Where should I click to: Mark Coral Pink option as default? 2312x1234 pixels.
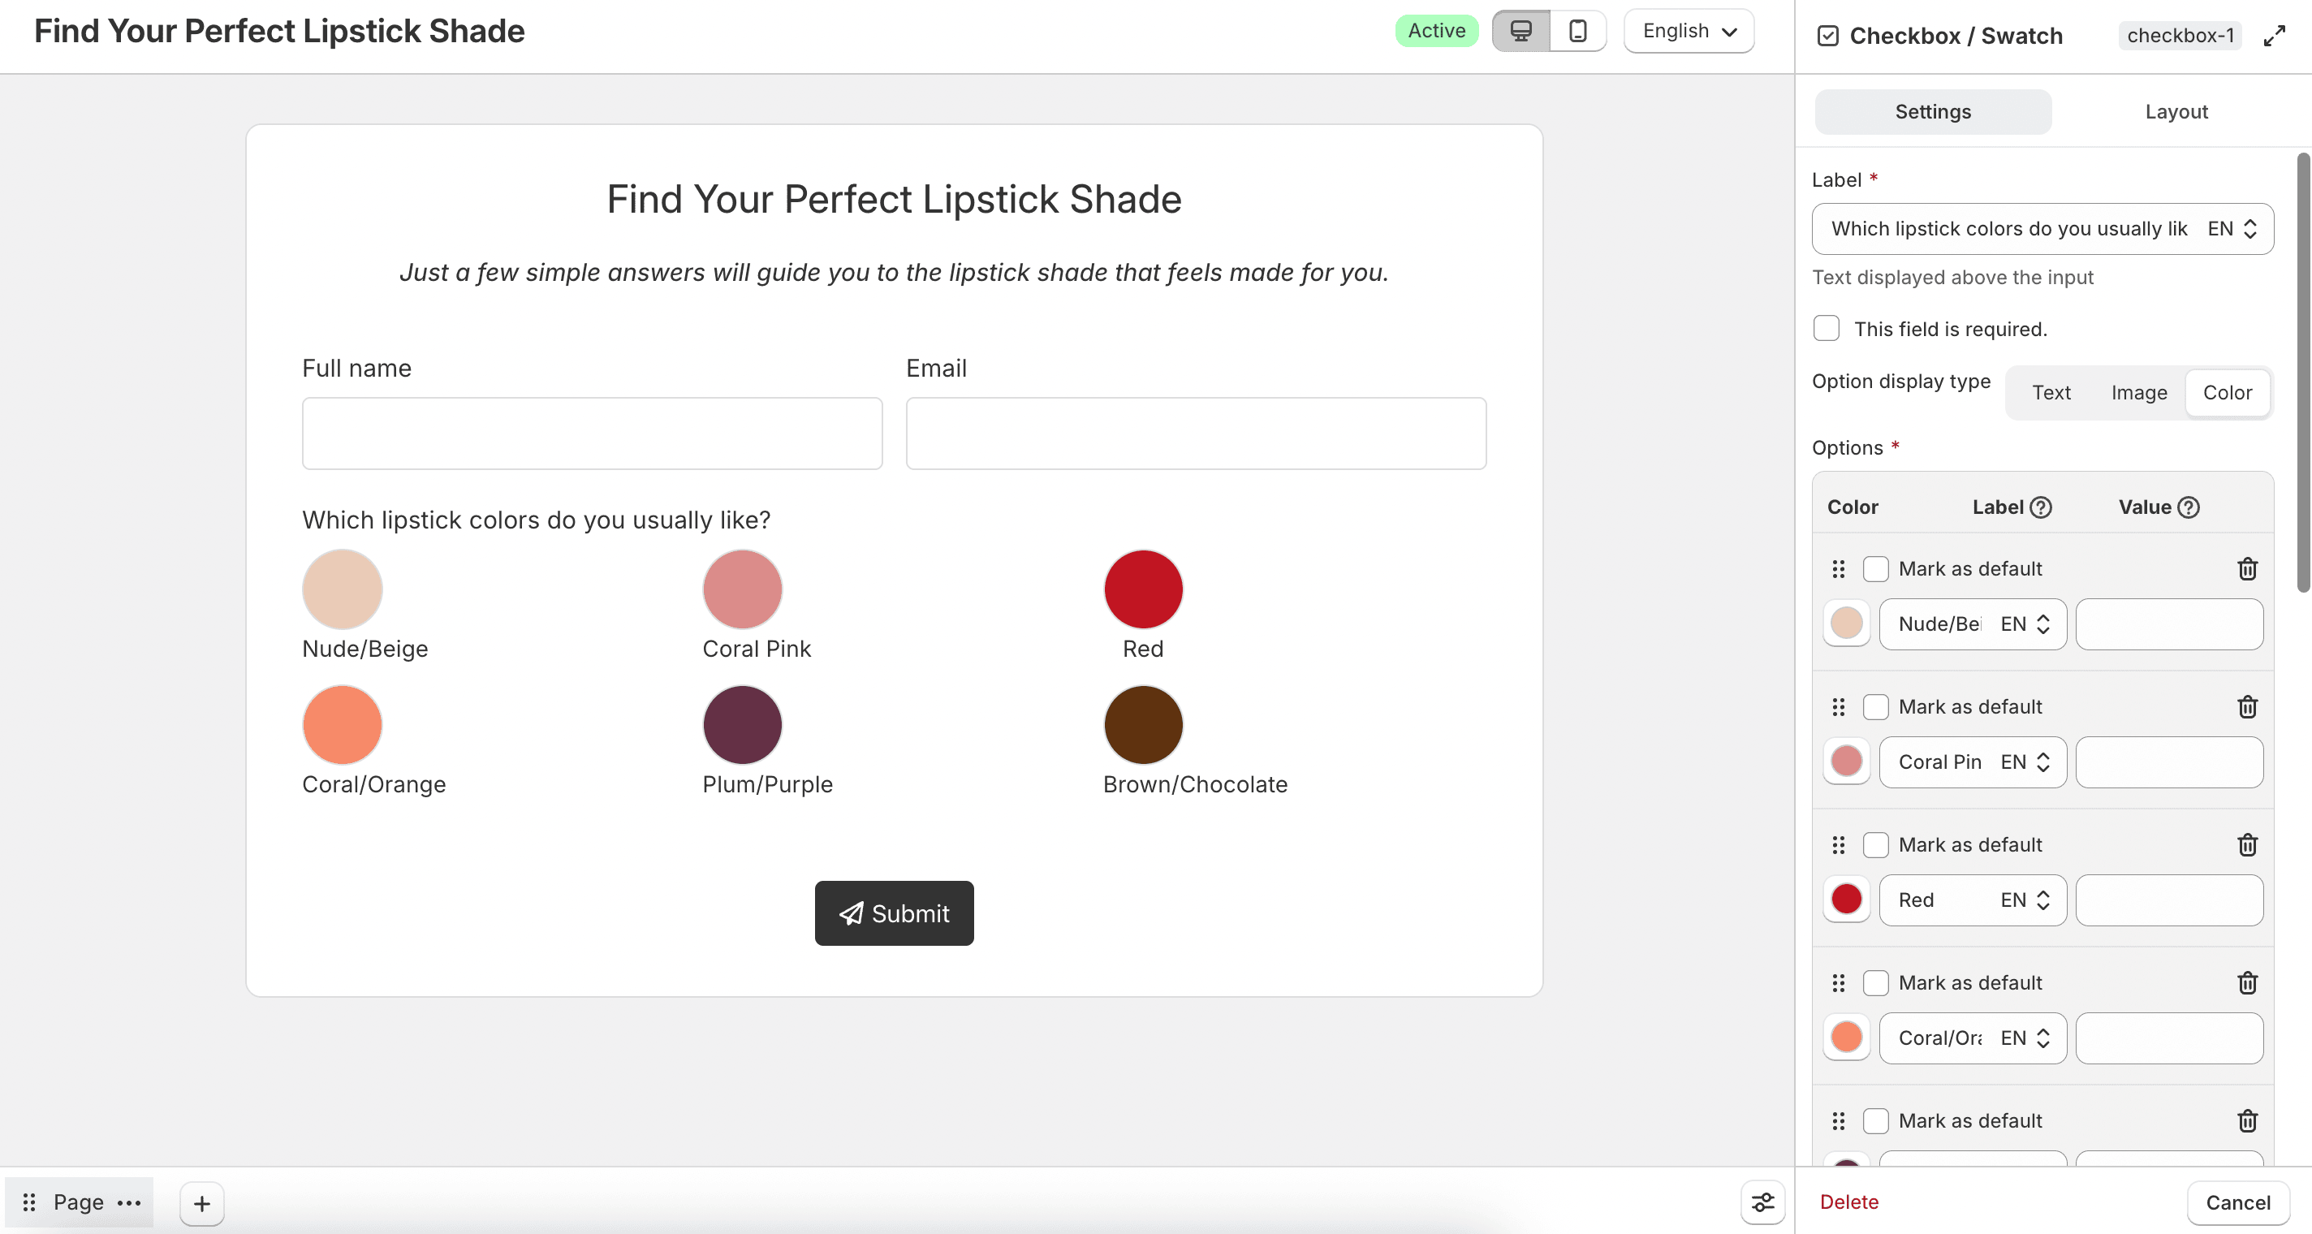tap(1875, 707)
